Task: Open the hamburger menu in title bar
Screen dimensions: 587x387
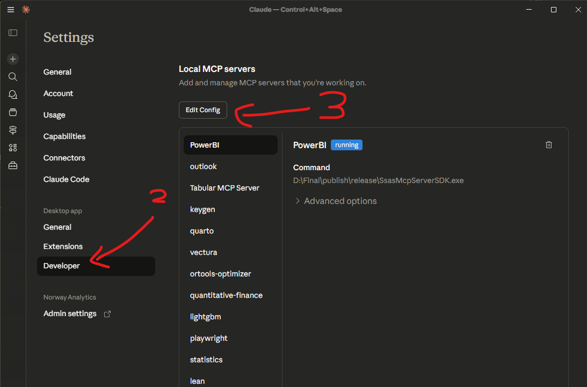Action: (x=10, y=10)
